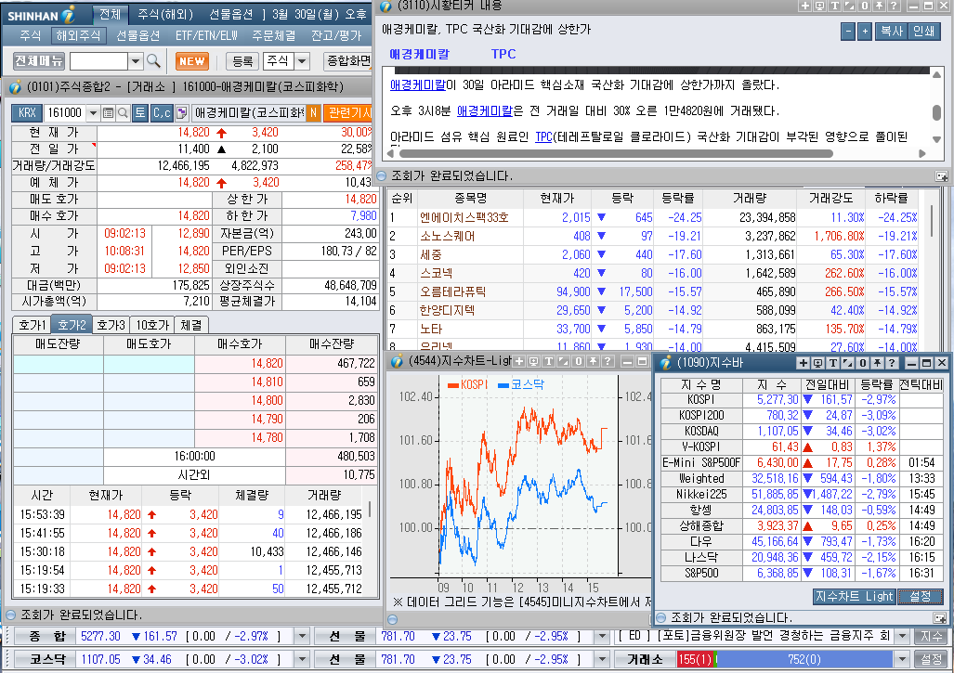The height and width of the screenshot is (673, 954).
Task: Click pin icon in 시황티커 title bar
Action: 879,6
